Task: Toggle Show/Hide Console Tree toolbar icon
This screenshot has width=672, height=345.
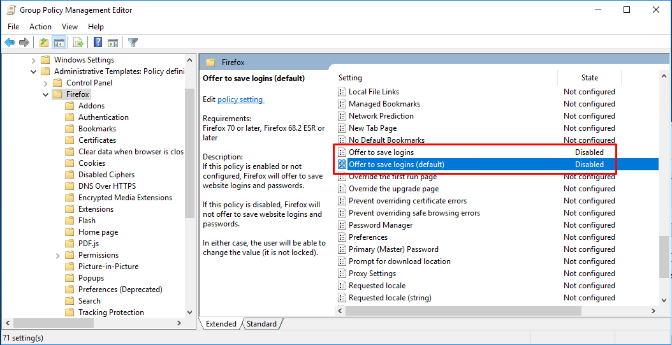Action: click(59, 43)
